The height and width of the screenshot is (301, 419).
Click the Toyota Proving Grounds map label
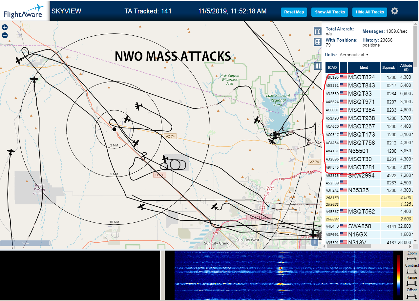(39, 189)
